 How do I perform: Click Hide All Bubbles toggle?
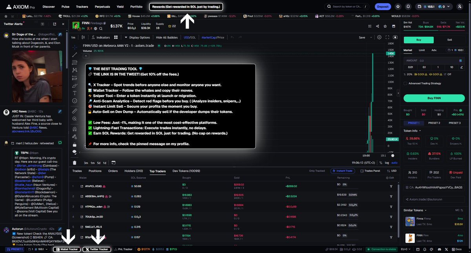(167, 37)
